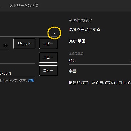Expand the なし latency dropdown
Viewport: 131px width, 131px height.
[x=100, y=60]
